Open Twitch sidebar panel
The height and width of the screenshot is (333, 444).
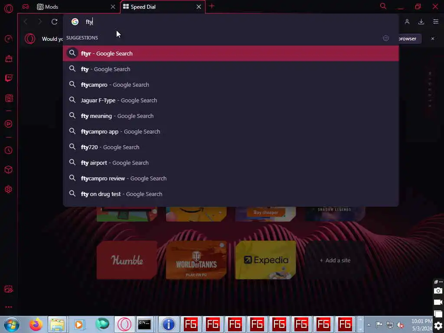(9, 78)
